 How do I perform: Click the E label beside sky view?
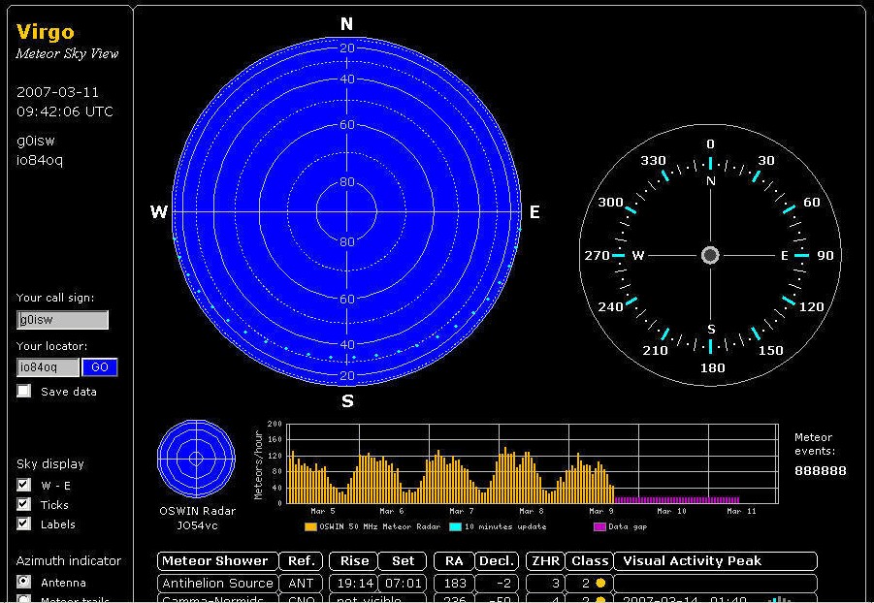534,211
